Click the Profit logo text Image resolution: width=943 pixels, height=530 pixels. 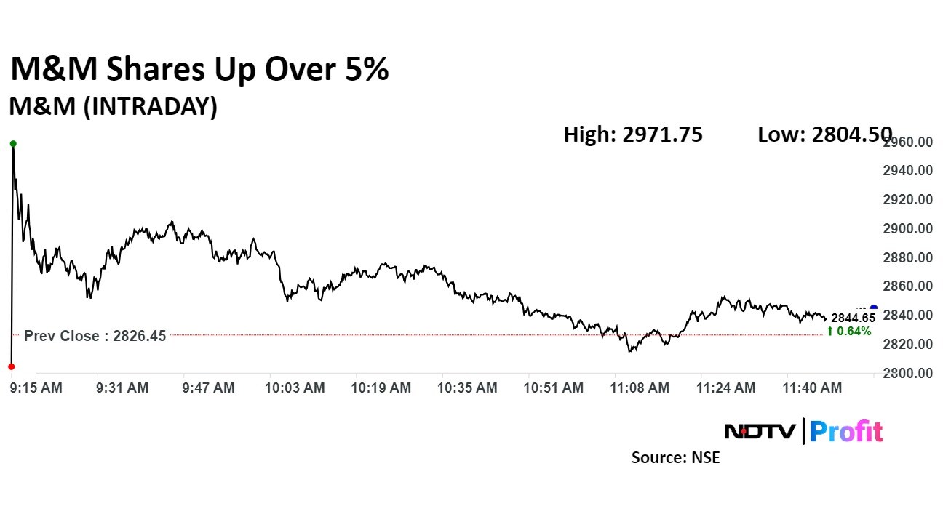click(x=846, y=432)
